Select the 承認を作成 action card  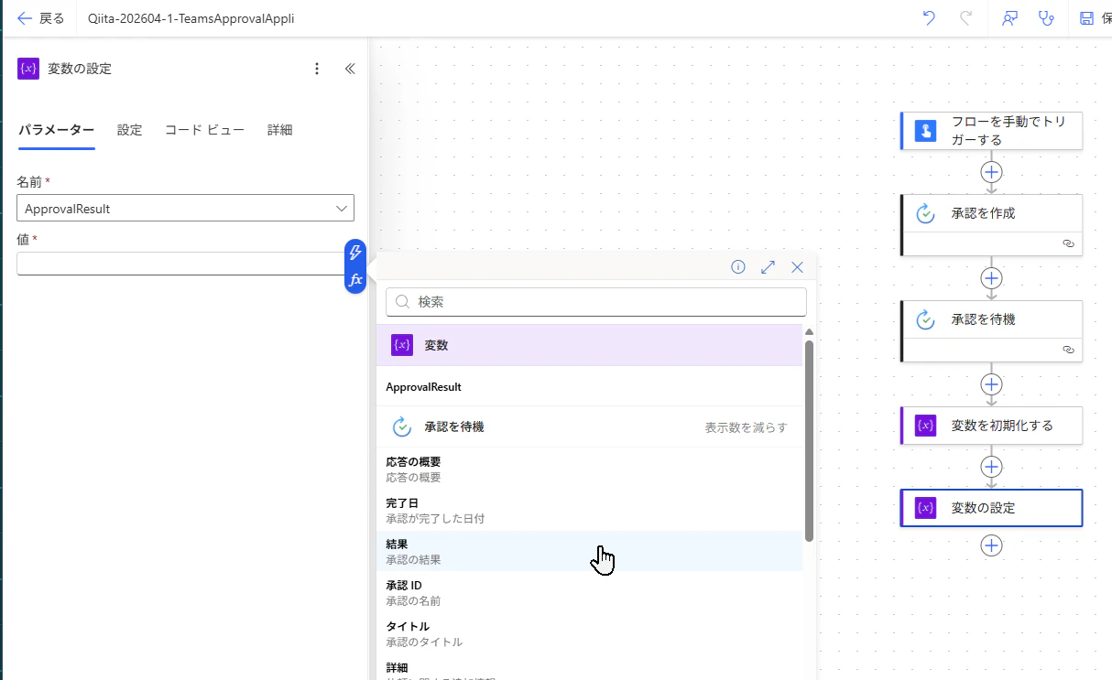[x=992, y=224]
